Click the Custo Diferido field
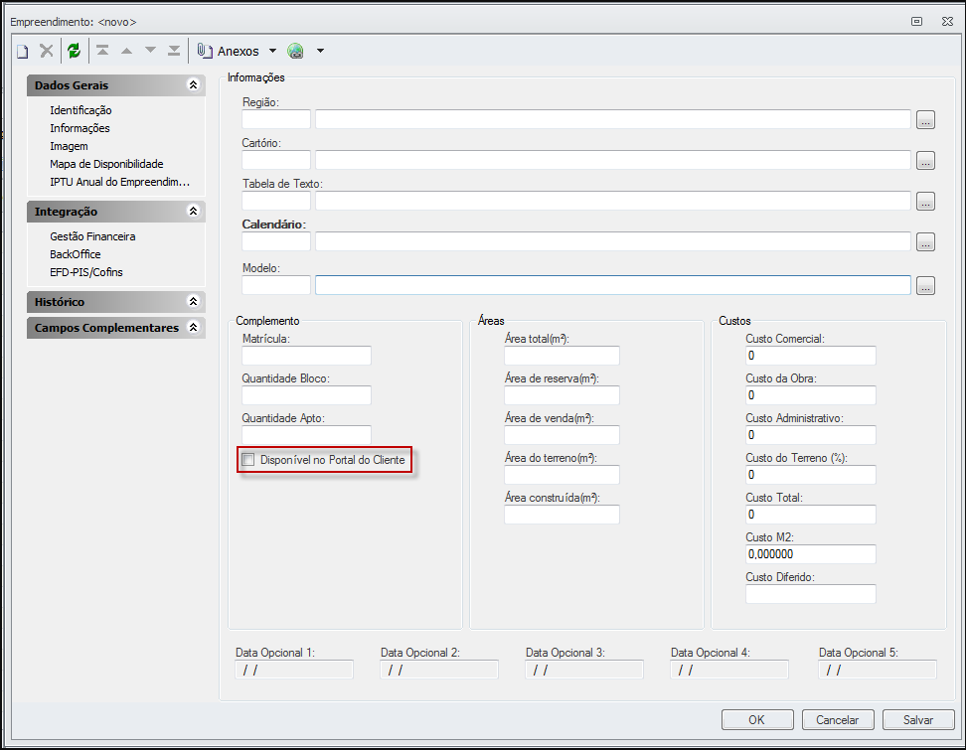Image resolution: width=966 pixels, height=750 pixels. [810, 594]
